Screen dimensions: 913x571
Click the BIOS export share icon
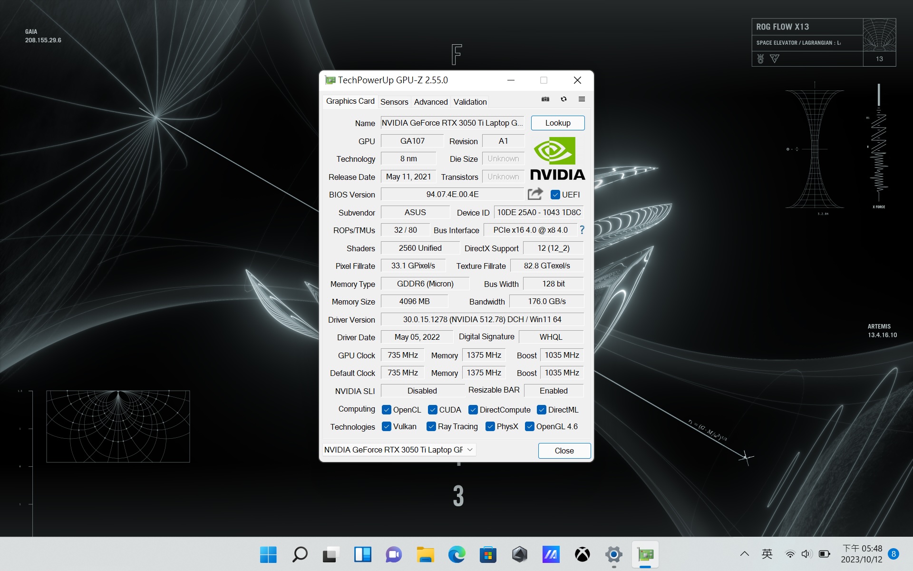[535, 194]
